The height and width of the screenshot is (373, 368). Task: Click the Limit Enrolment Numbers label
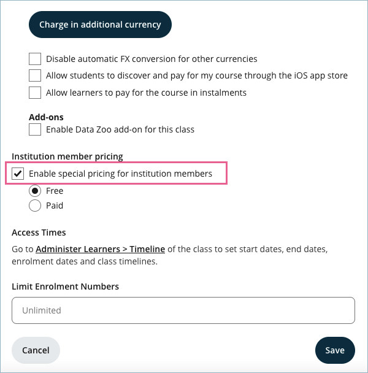[65, 286]
